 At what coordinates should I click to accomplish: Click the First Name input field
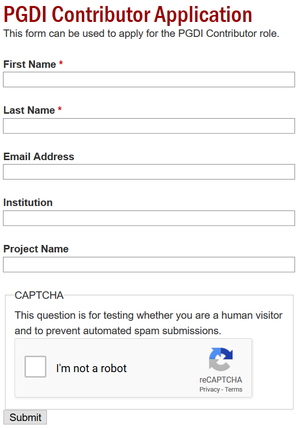point(149,80)
